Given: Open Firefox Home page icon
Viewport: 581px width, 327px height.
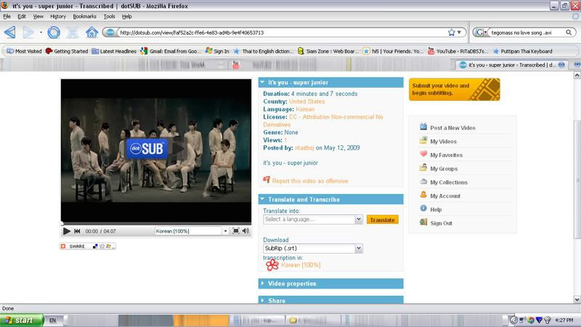Looking at the screenshot, I should pyautogui.click(x=92, y=33).
